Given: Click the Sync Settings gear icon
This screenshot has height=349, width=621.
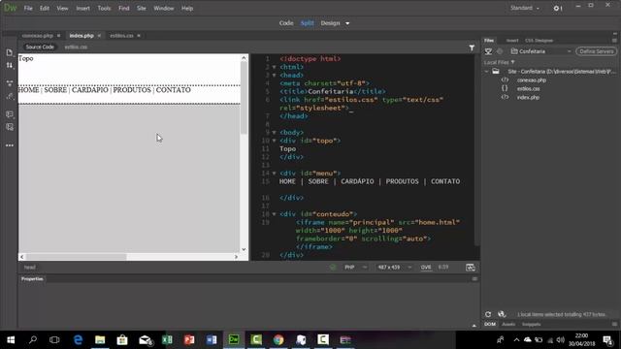Looking at the screenshot, I should coord(557,9).
